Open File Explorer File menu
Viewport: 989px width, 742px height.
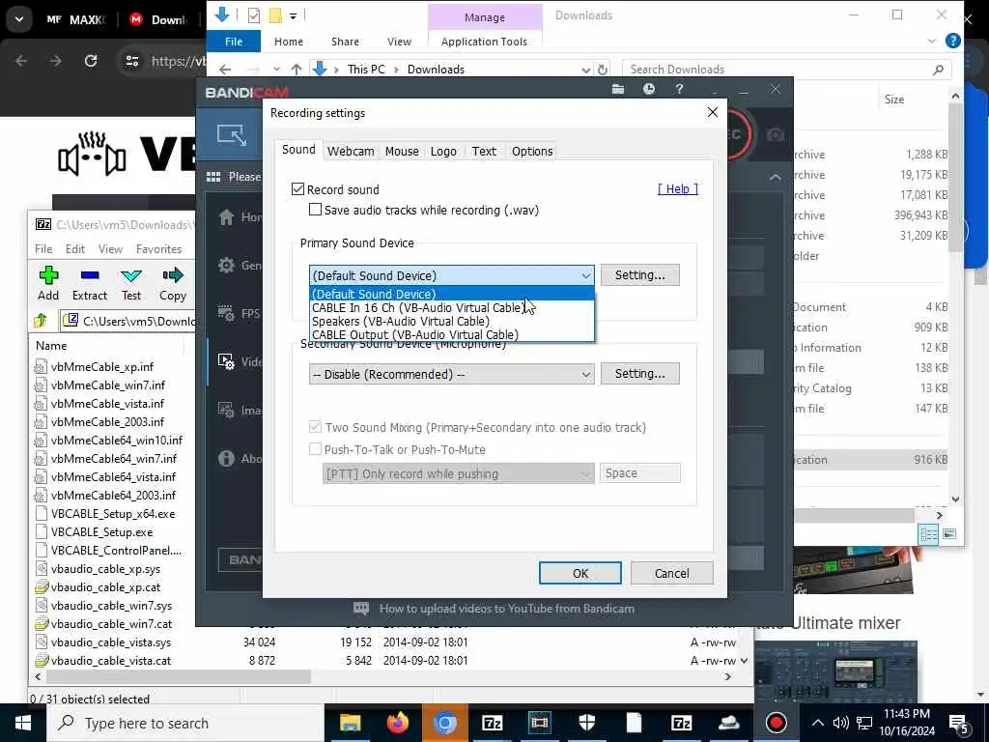(x=234, y=42)
